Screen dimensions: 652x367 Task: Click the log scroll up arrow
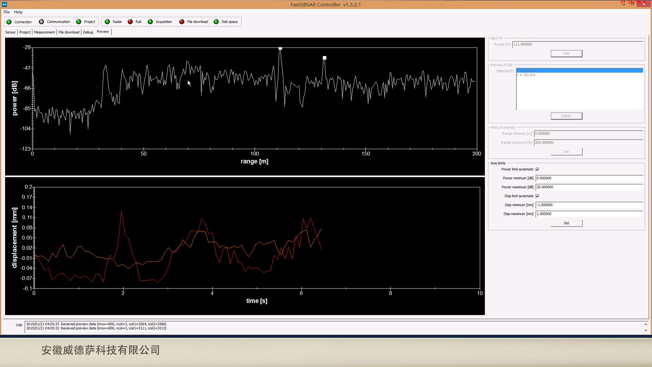tap(646, 325)
